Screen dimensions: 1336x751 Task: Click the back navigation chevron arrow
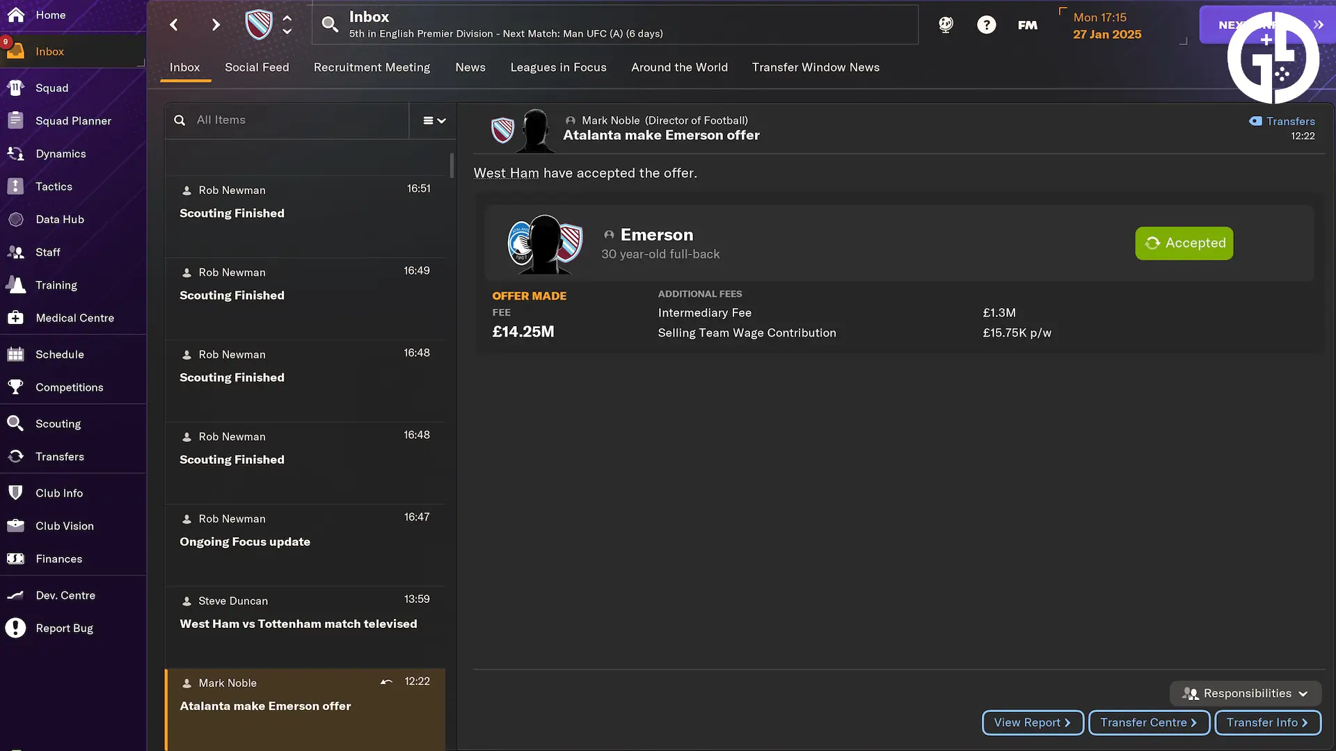(173, 25)
